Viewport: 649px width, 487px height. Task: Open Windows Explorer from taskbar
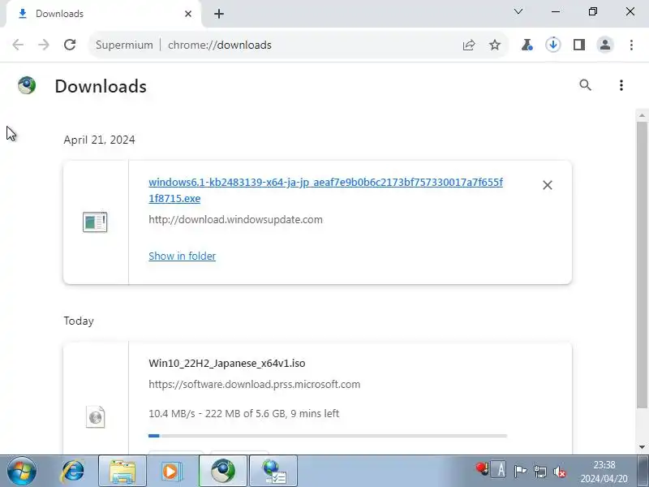tap(122, 472)
